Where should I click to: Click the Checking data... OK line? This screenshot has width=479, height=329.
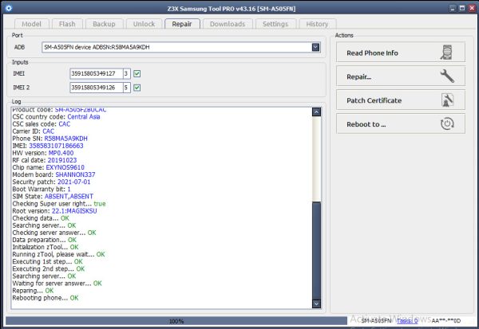(41, 218)
